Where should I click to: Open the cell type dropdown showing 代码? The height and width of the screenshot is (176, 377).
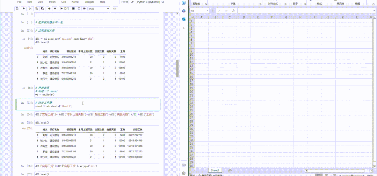click(99, 8)
